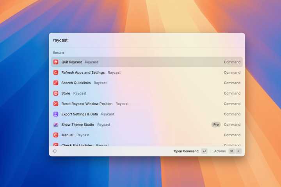Screen dimensions: 281x187
Task: Click the Manual help icon
Action: [56, 135]
